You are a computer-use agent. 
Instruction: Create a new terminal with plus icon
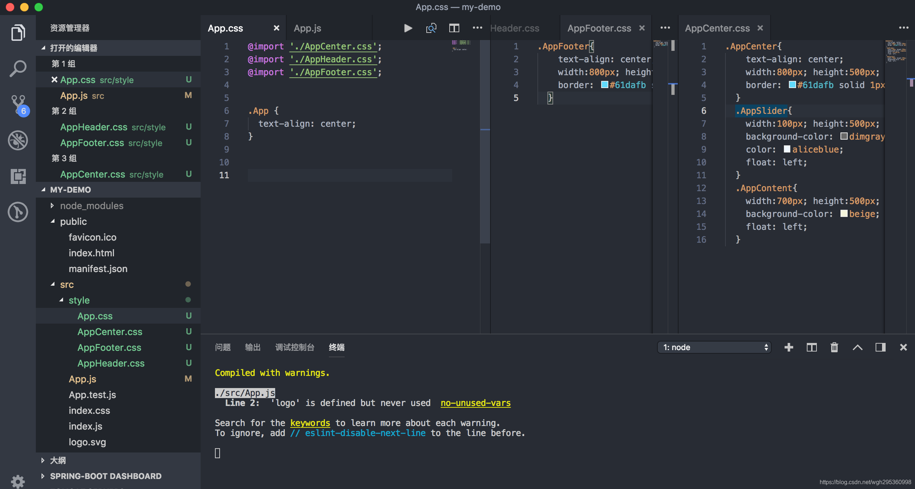point(789,347)
